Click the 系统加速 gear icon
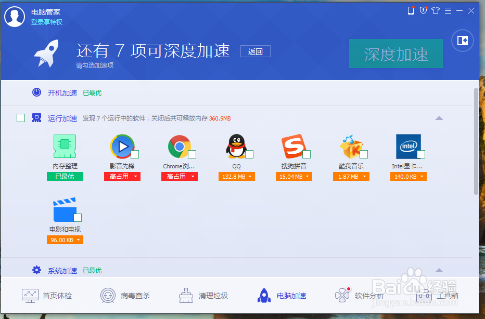Viewport: 485px width, 319px height. 36,270
